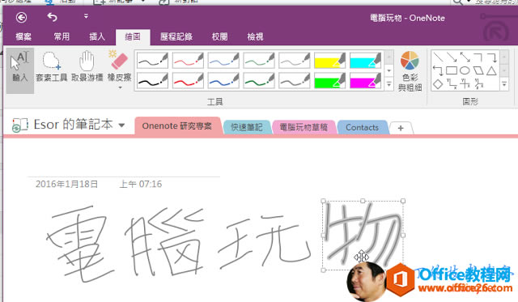Screen dimensions: 518x302
Task: Expand the pen gallery more button
Action: click(389, 84)
